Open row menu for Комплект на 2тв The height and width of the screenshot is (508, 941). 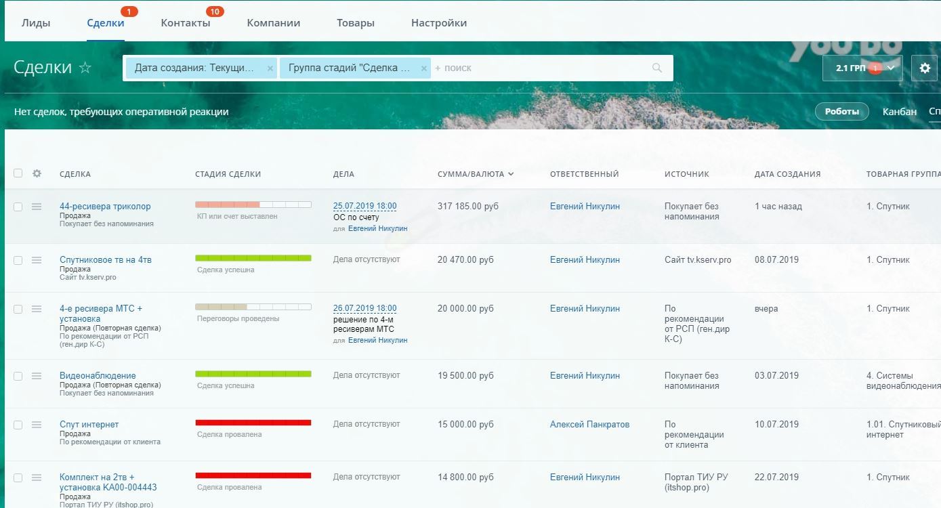(x=37, y=478)
